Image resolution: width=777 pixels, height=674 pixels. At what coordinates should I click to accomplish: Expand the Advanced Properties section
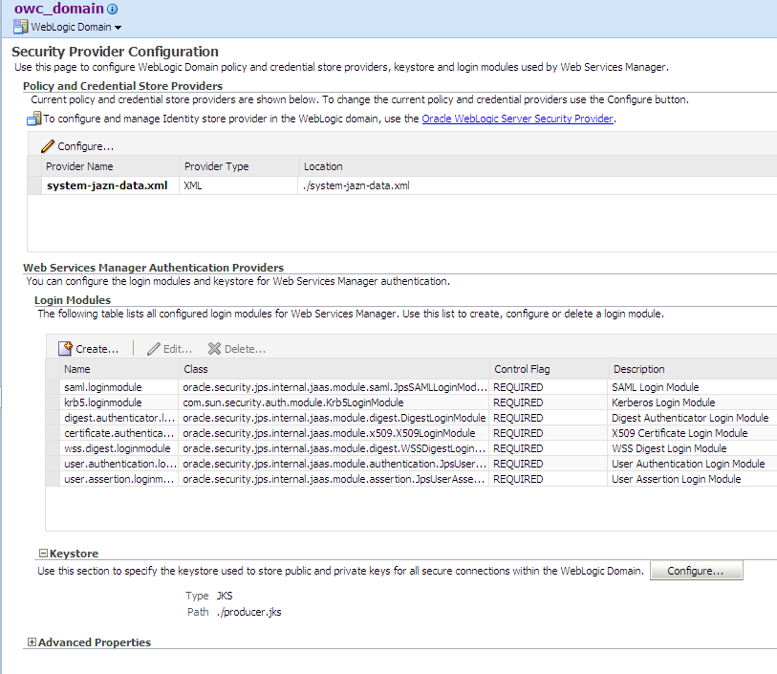tap(32, 642)
